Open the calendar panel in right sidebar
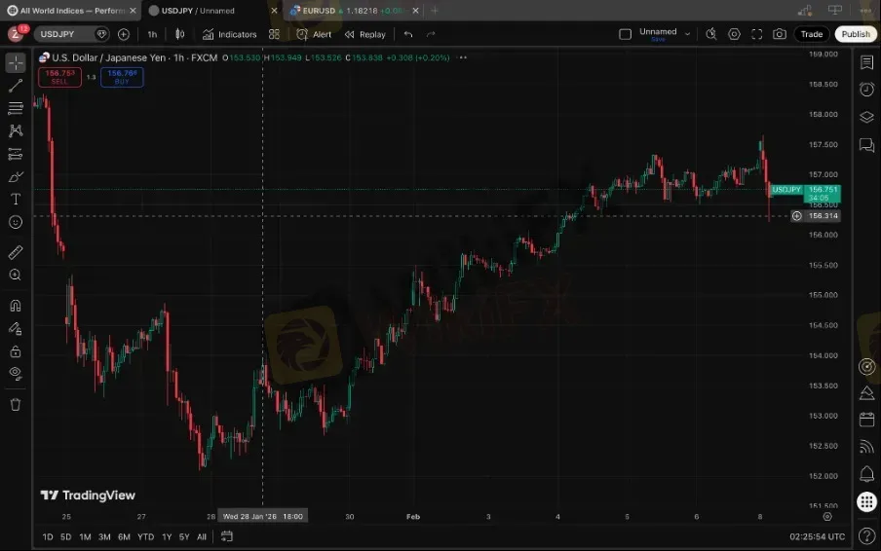The height and width of the screenshot is (551, 881). click(866, 420)
